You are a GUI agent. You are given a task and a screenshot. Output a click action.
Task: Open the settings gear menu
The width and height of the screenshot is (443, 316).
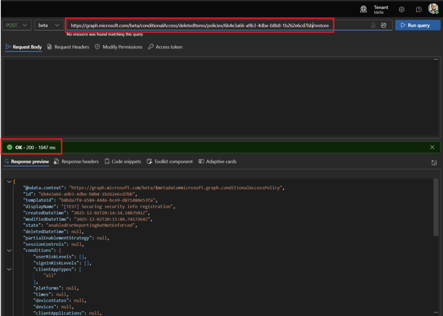tap(401, 9)
